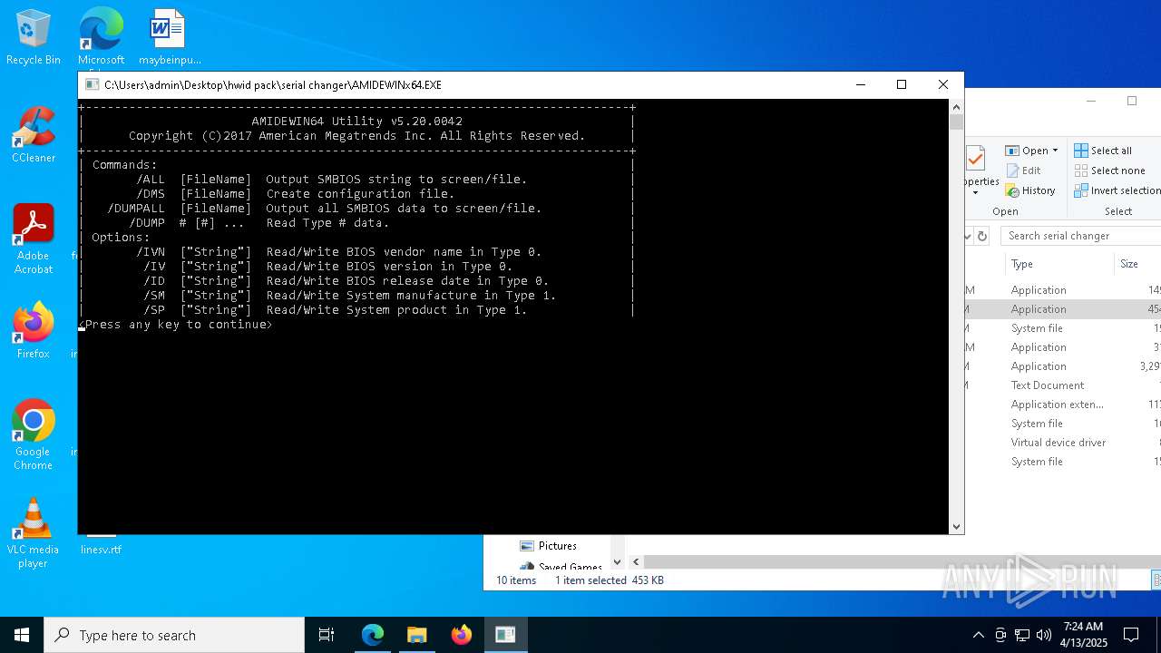Open the Action Center notifications
This screenshot has height=653, width=1161.
point(1131,635)
